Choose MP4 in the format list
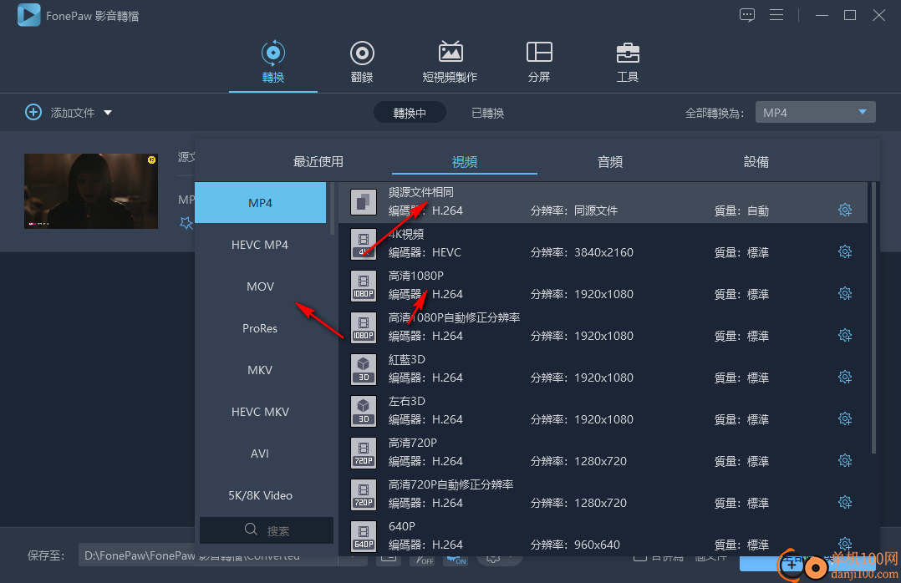Viewport: 901px width, 583px height. coord(260,203)
